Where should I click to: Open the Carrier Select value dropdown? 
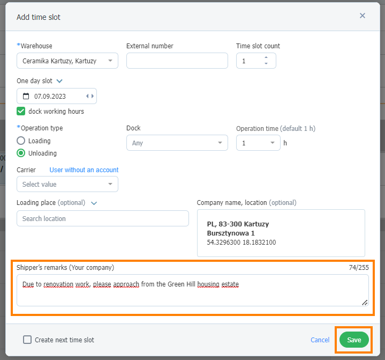coord(67,184)
